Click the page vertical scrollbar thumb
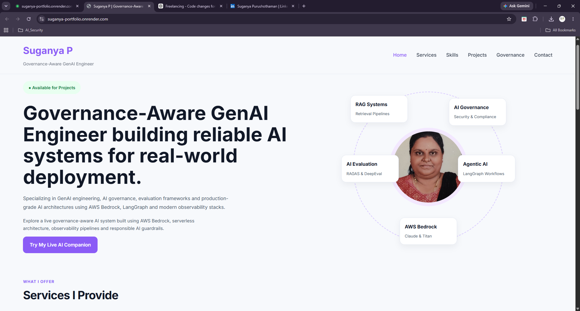This screenshot has width=580, height=311. coord(578,77)
